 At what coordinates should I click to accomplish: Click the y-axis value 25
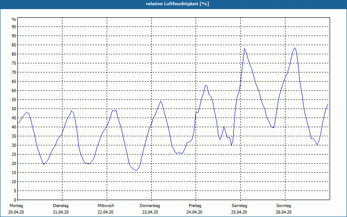pos(14,155)
